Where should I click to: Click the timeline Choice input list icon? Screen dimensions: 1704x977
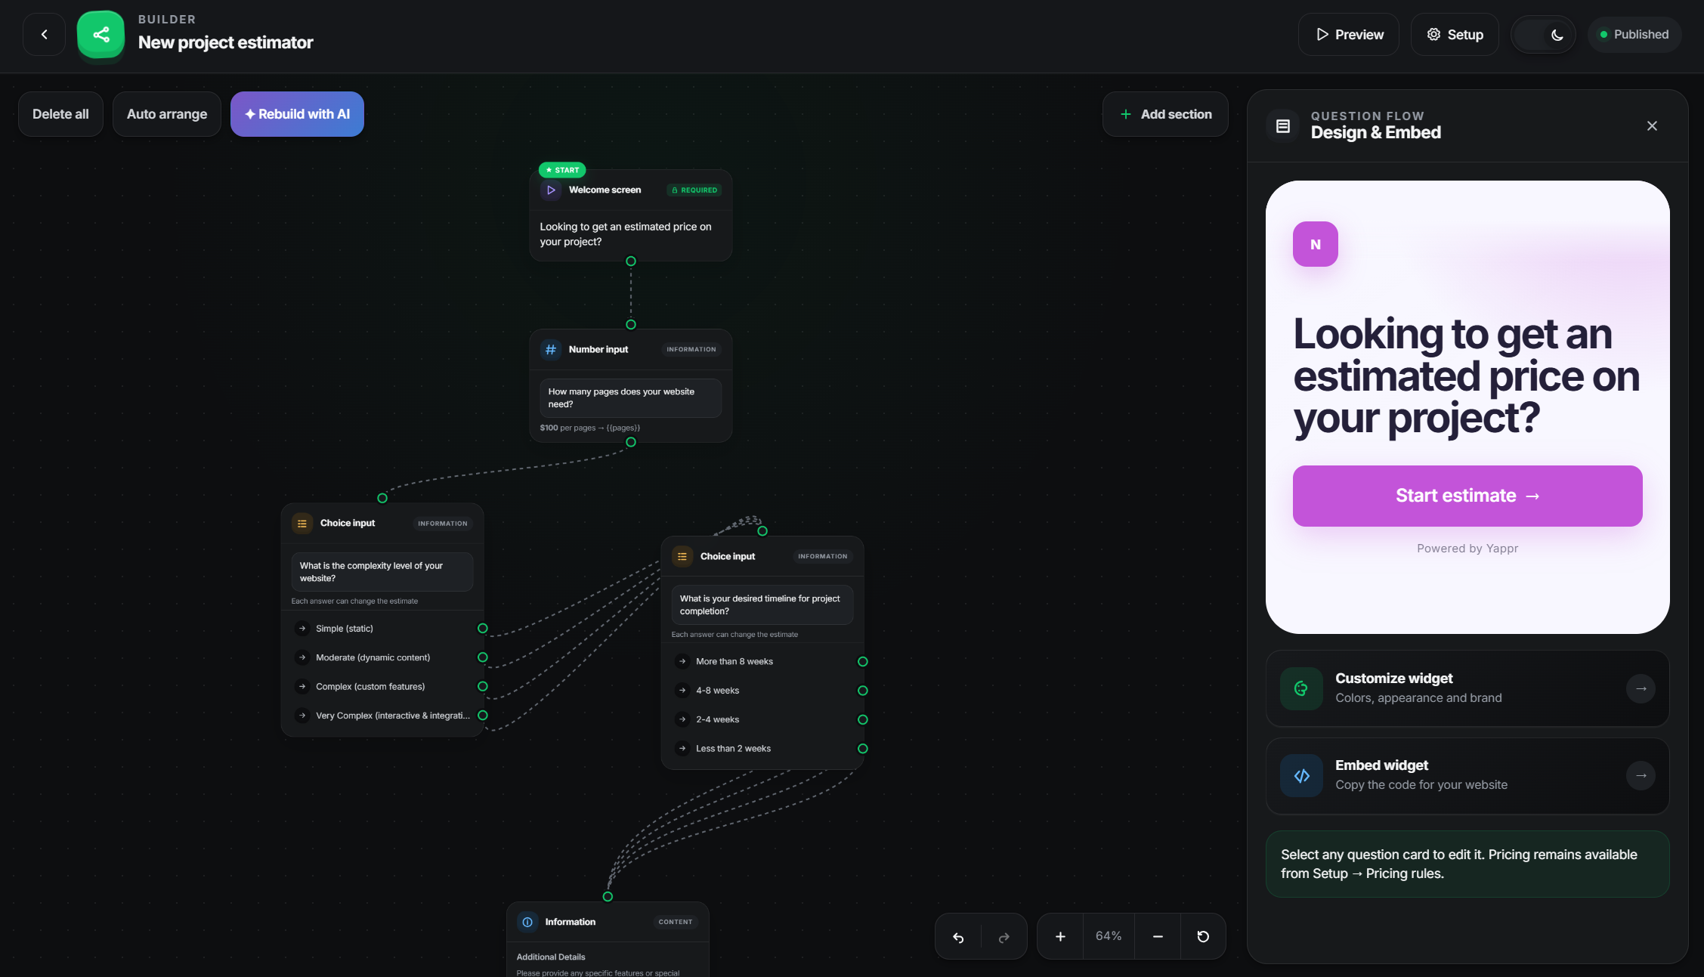click(682, 557)
